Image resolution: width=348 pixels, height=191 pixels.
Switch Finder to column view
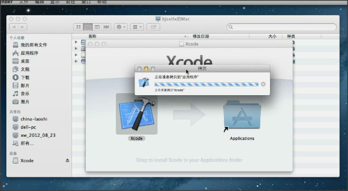click(97, 27)
